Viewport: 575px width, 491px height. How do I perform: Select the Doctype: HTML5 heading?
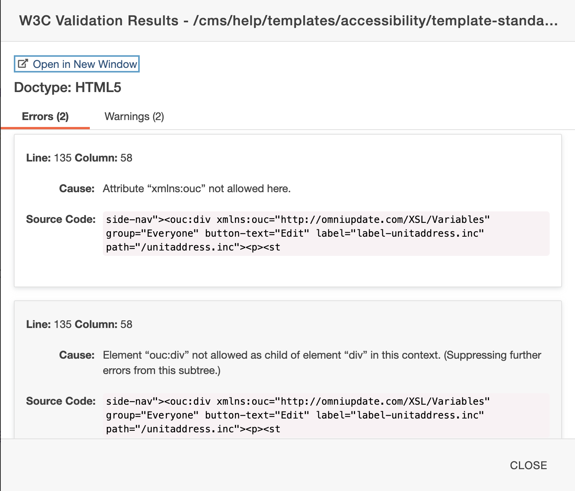[x=68, y=87]
